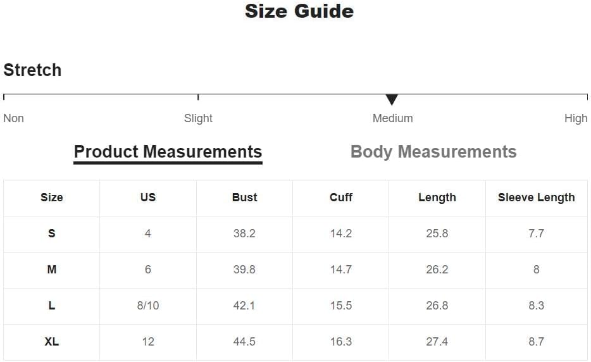This screenshot has width=591, height=362.
Task: Click the Bust column header
Action: pyautogui.click(x=244, y=197)
